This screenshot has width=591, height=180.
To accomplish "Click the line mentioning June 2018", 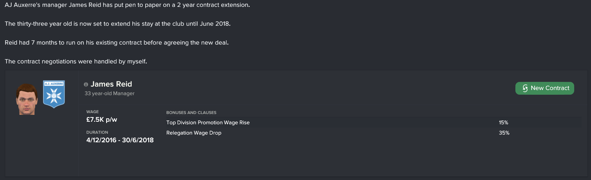I will (117, 24).
